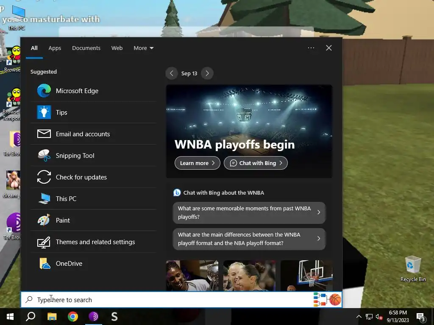Open Tor Browser taskbar icon
Viewport: 434px width, 325px height.
94,317
